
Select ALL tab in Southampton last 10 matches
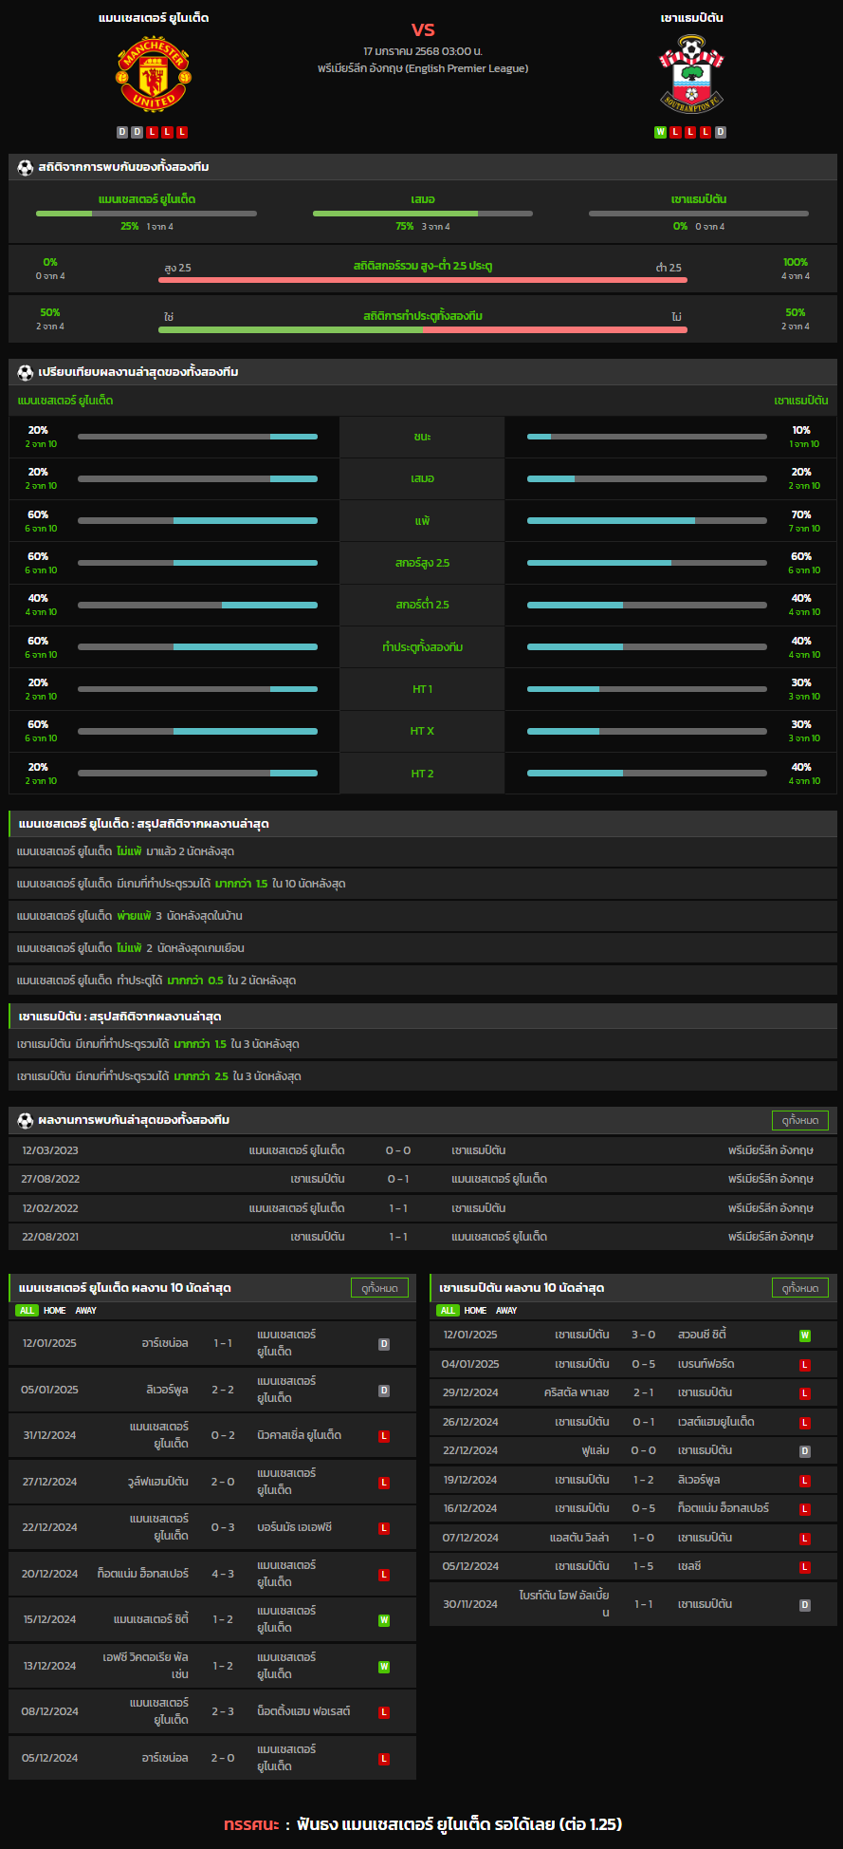click(x=448, y=1311)
